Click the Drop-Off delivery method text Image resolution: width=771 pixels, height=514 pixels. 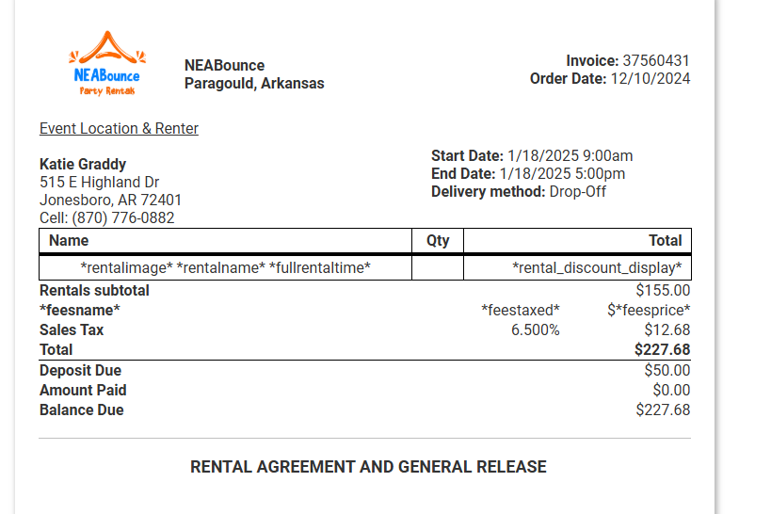[x=578, y=192]
